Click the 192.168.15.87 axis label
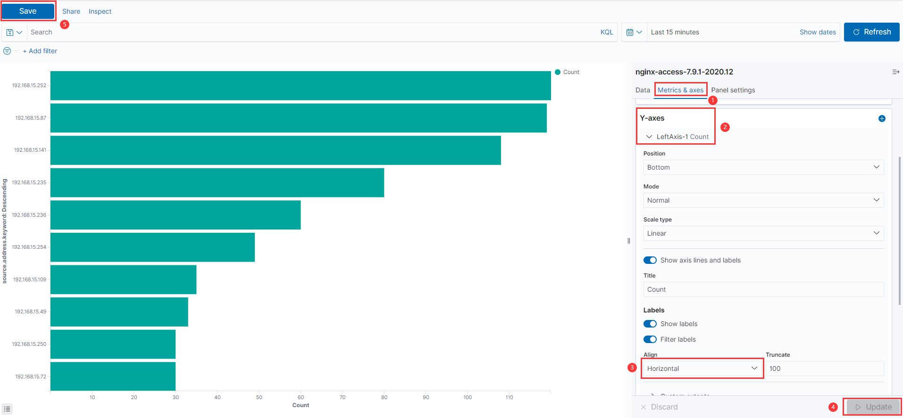Viewport: 903px width, 418px height. coord(31,118)
